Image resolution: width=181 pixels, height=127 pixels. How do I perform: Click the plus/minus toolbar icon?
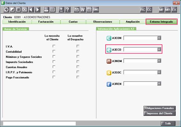coord(61,10)
